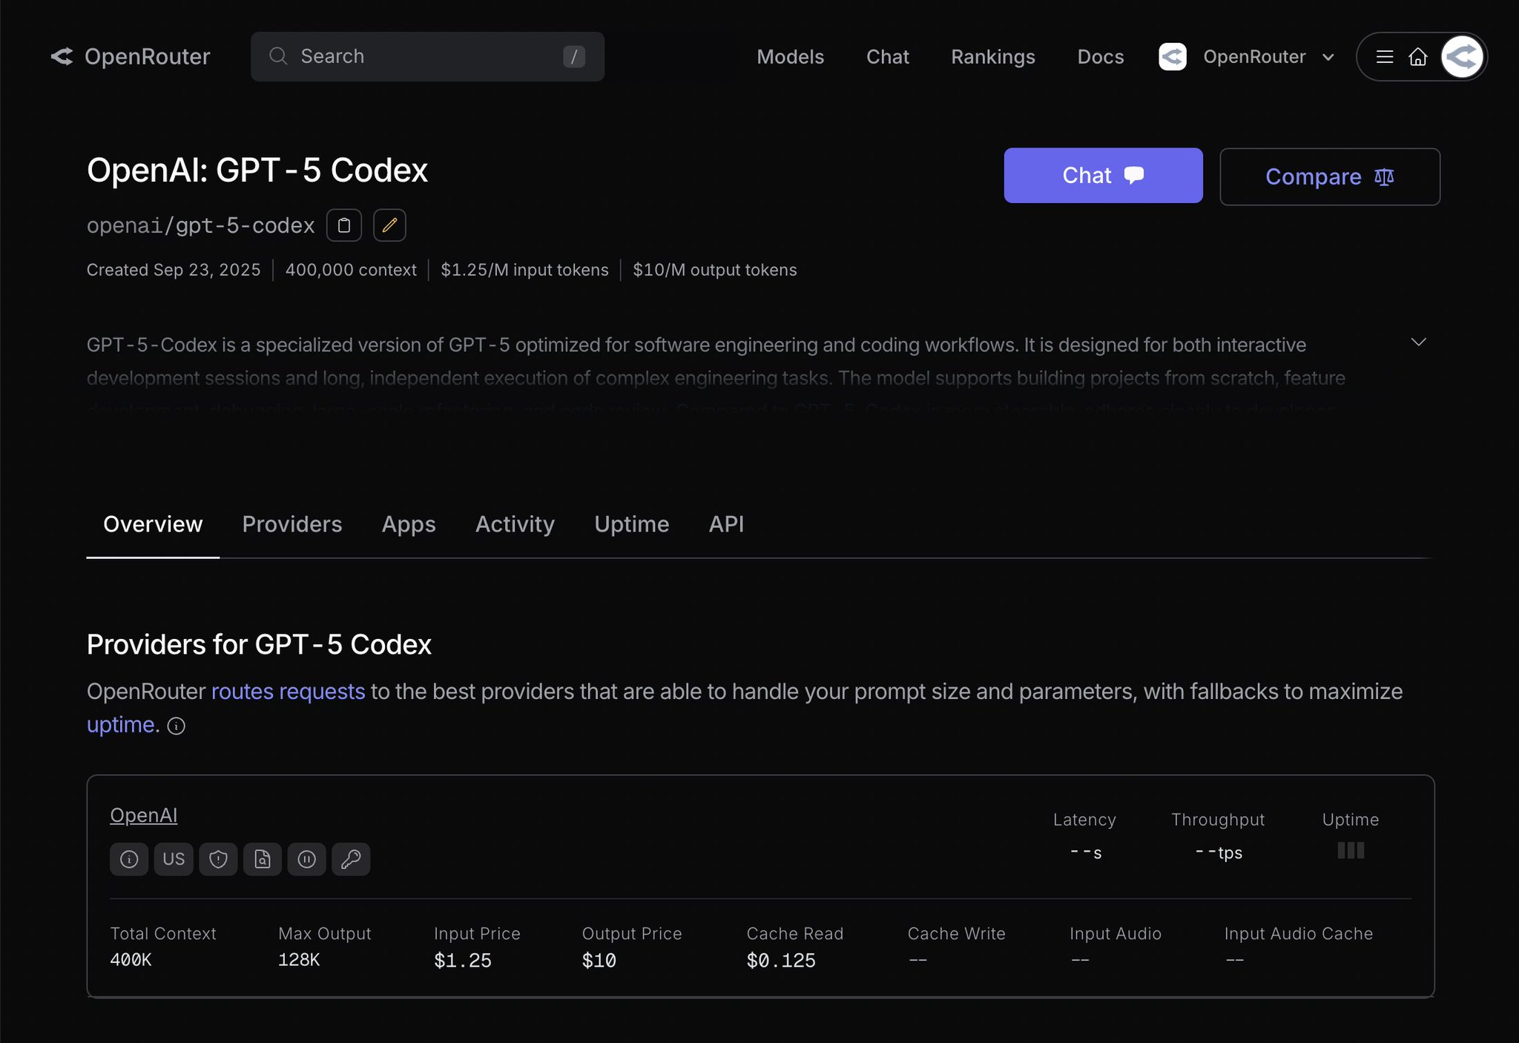The width and height of the screenshot is (1519, 1043).
Task: Copy the model slug via clipboard icon
Action: 344,225
